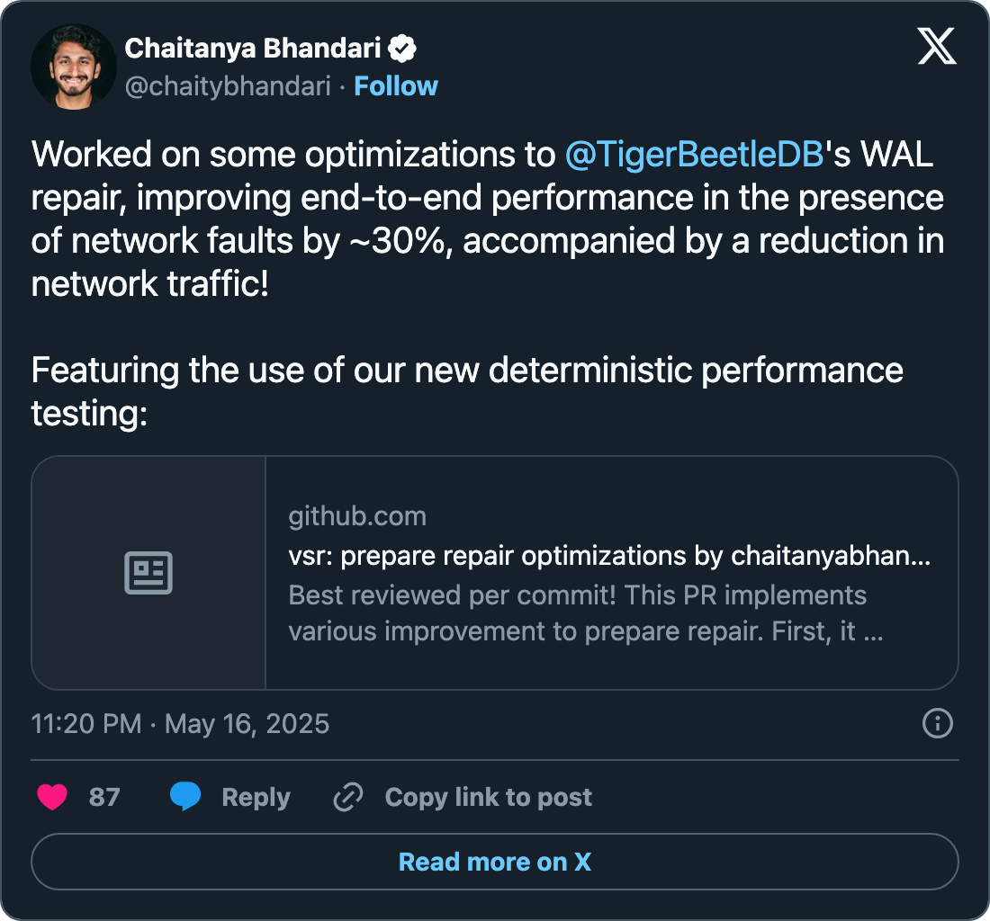Click the 87 likes count
Viewport: 990px width, 921px height.
(104, 797)
